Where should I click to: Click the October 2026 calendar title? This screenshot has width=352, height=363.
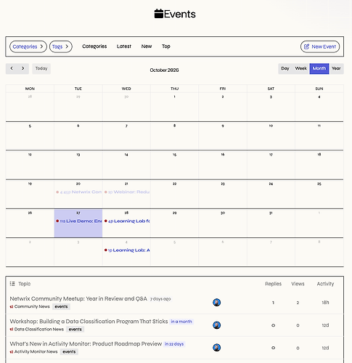(164, 70)
